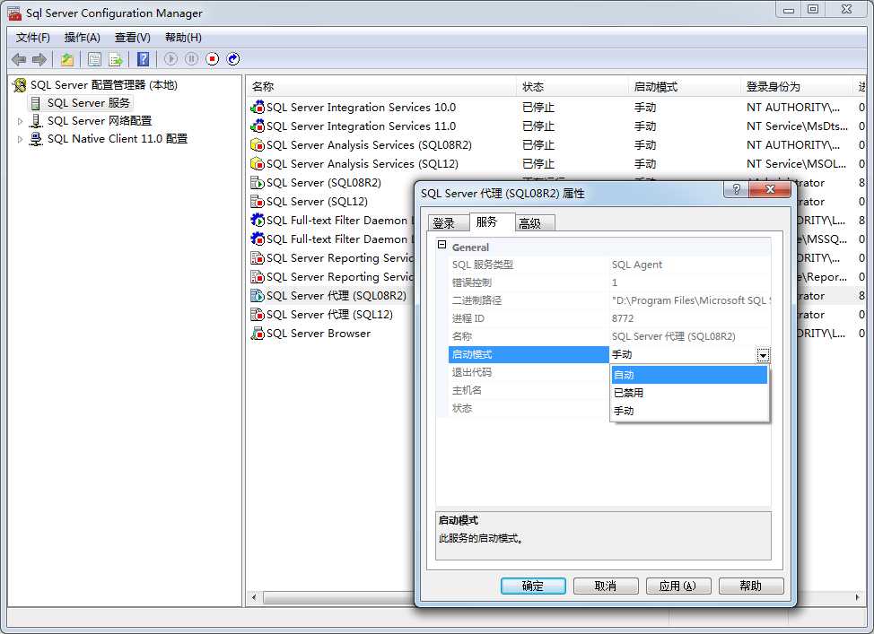This screenshot has height=634, width=874.
Task: Click the Integration Services 10.0 service icon
Action: point(257,108)
